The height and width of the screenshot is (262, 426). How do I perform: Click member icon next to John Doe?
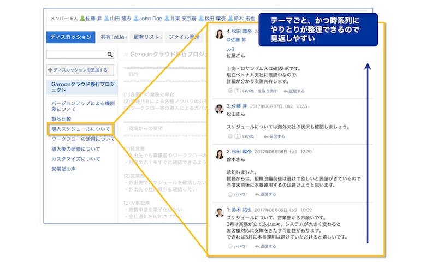point(136,18)
